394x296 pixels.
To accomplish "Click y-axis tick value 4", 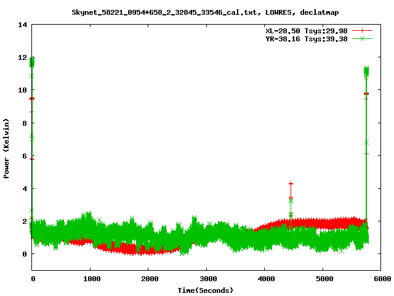I will pos(25,189).
